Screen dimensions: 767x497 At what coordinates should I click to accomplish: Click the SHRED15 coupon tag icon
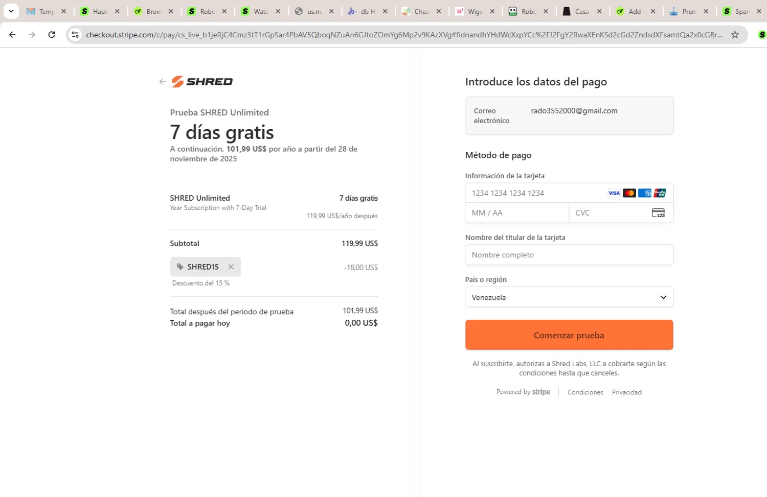(x=180, y=267)
